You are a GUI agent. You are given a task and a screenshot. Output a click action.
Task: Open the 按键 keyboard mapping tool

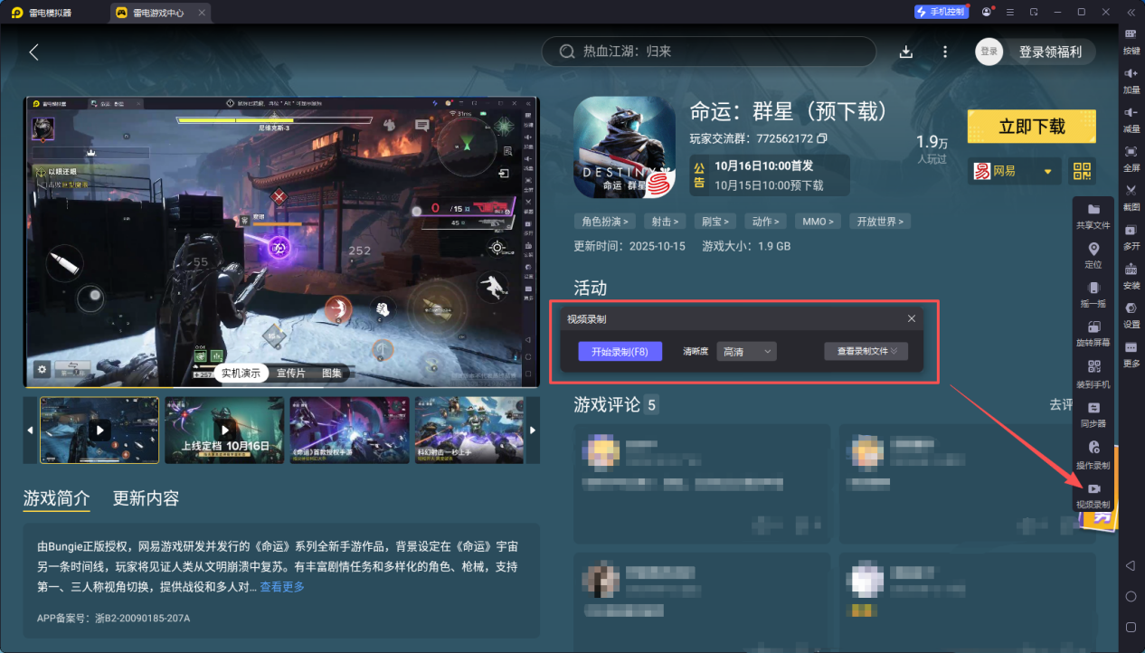tap(1131, 40)
